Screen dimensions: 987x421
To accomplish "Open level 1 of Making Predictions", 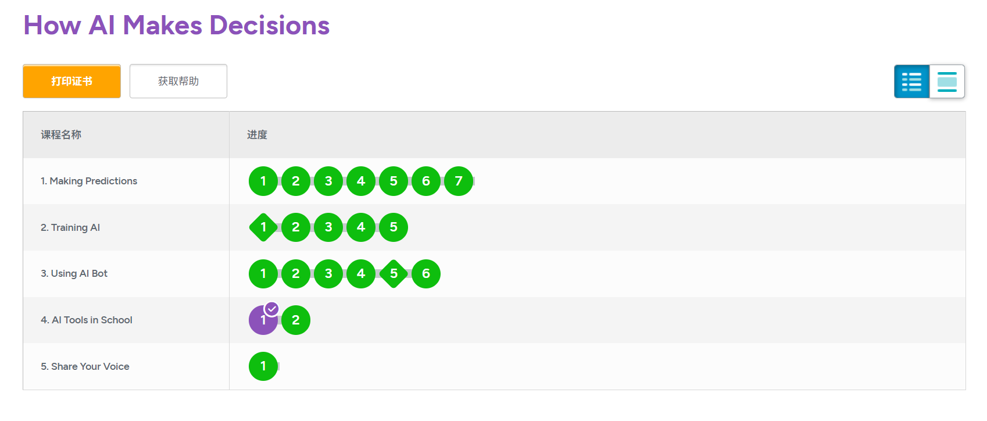I will pos(263,181).
